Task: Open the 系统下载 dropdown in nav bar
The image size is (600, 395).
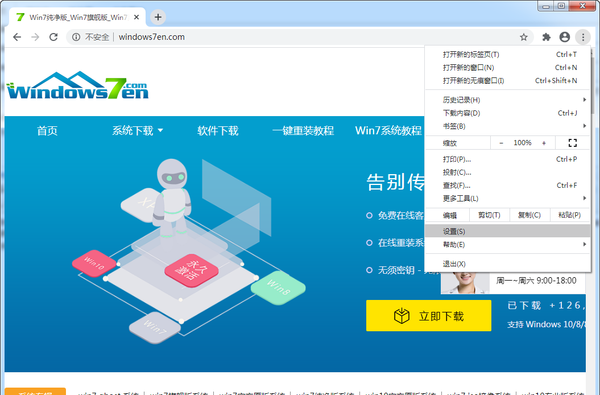Action: (x=138, y=131)
